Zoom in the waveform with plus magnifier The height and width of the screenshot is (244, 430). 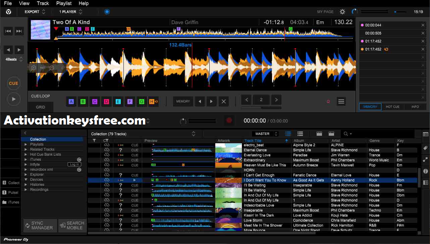coord(34,68)
